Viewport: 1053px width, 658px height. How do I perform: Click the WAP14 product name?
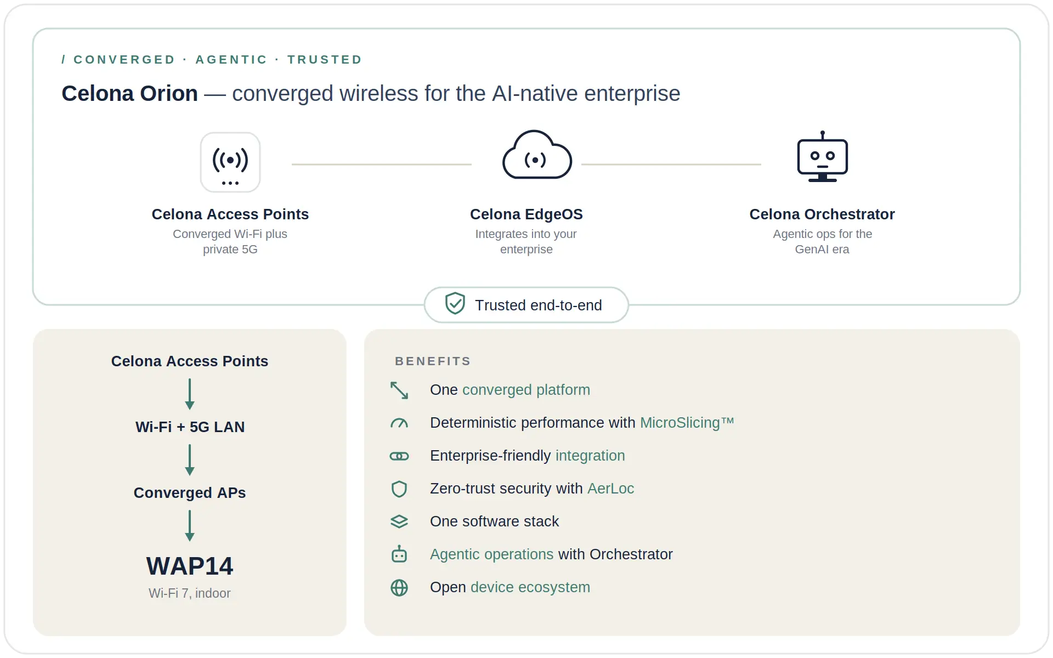[190, 566]
